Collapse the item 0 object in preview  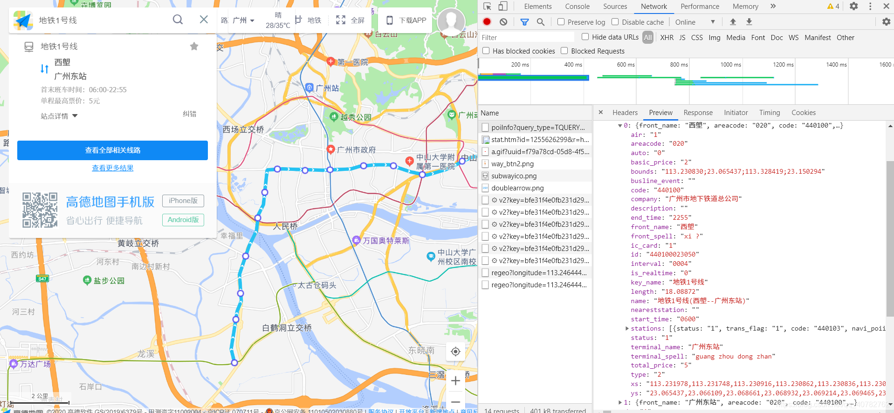(x=620, y=126)
